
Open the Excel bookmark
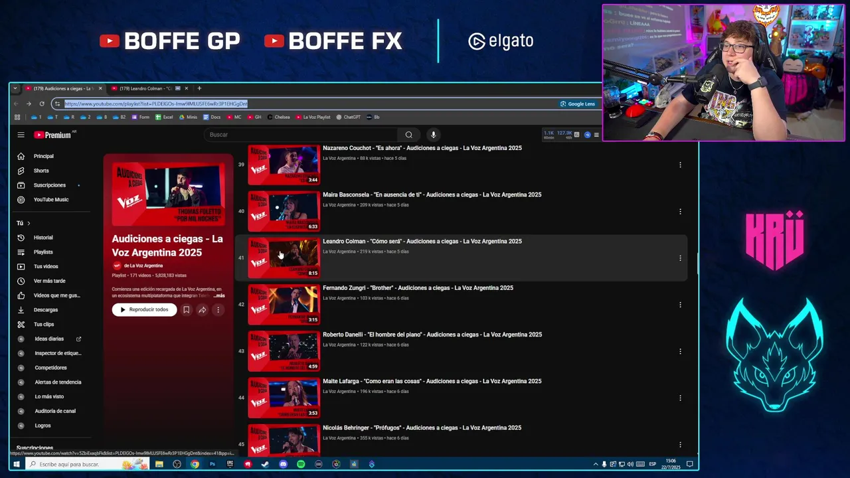coord(164,117)
